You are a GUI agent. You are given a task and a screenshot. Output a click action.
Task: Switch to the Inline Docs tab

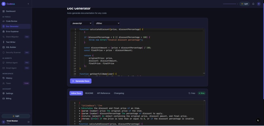pyautogui.click(x=76, y=93)
